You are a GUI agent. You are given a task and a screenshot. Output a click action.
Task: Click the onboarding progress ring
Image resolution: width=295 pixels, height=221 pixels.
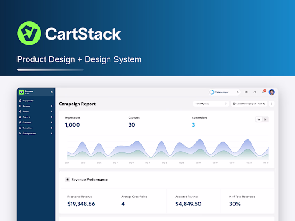point(212,92)
